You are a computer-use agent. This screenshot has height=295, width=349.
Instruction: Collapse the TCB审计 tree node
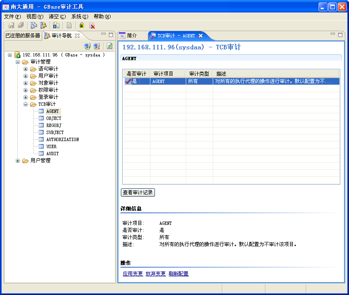click(x=26, y=104)
